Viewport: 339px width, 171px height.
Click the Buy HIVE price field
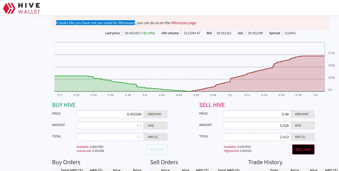pyautogui.click(x=111, y=114)
